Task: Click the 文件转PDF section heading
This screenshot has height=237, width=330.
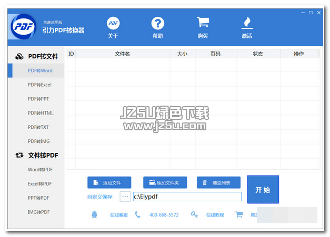Action: 43,156
